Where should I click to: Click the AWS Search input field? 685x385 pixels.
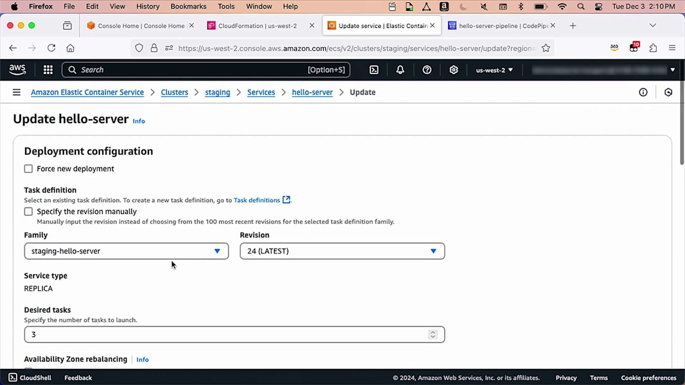(205, 70)
